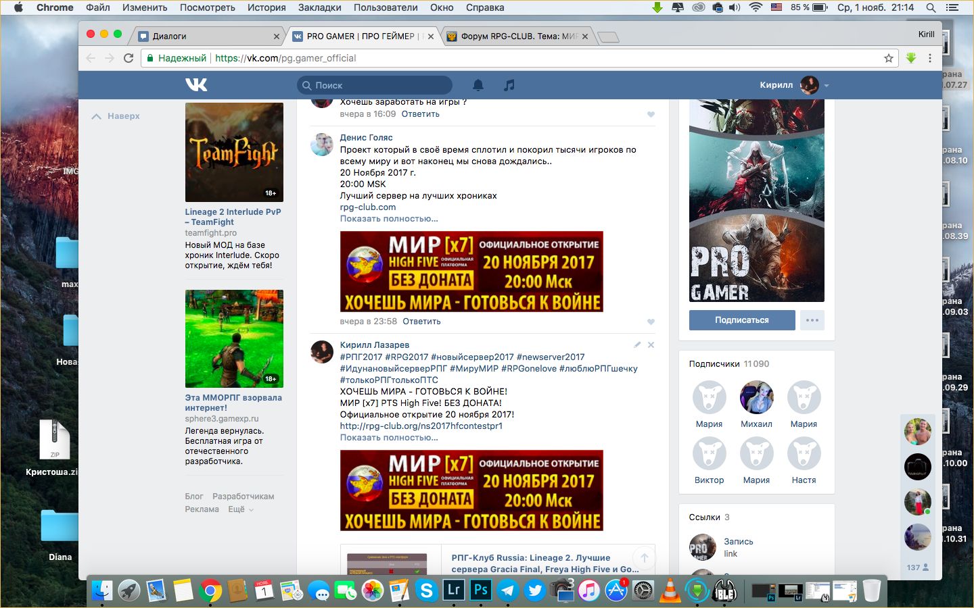The height and width of the screenshot is (608, 974).
Task: Switch to the Форум RPG-CLUB tab
Action: point(517,36)
